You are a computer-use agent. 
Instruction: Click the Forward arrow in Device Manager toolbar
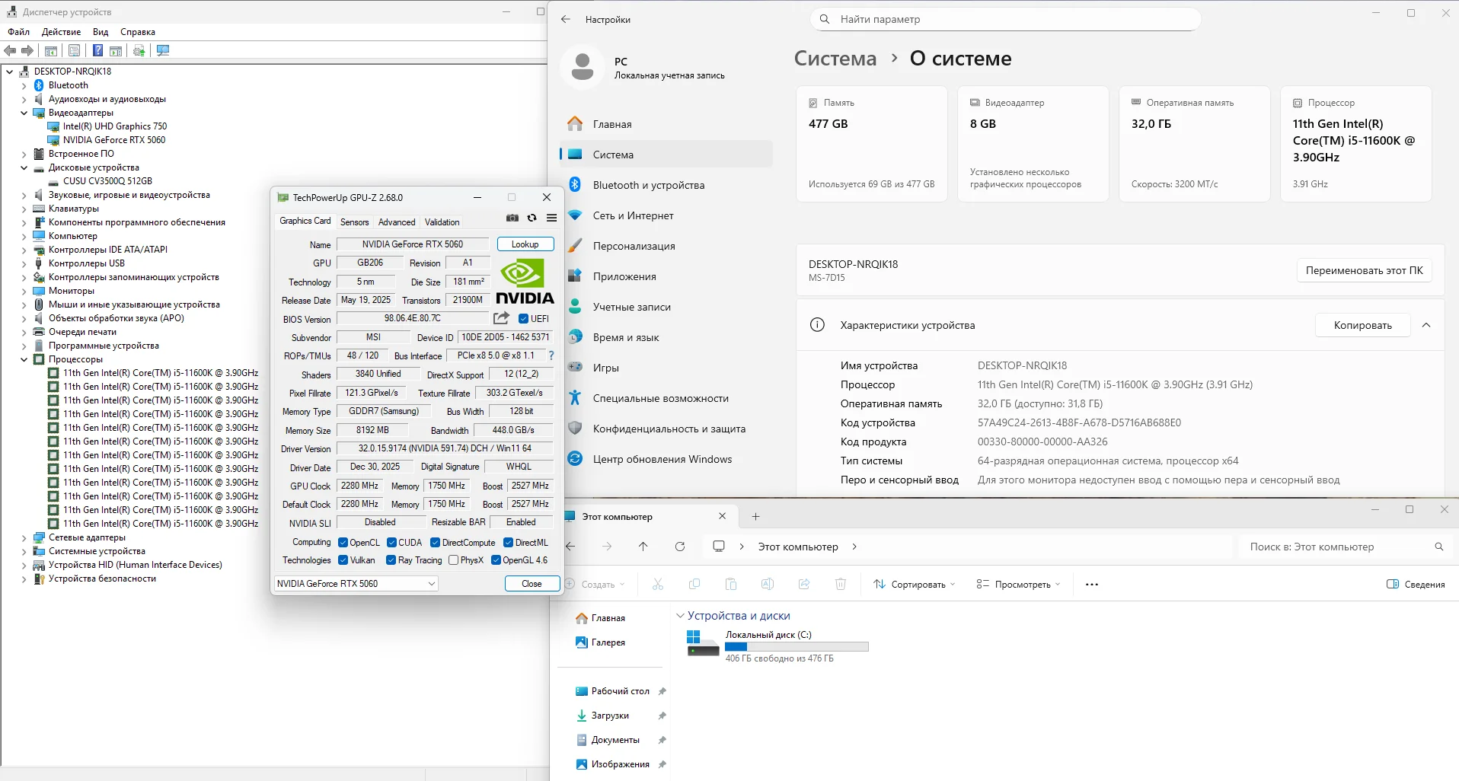click(x=27, y=50)
